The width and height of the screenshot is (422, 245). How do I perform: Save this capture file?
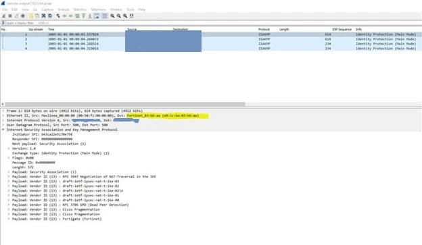pos(37,16)
